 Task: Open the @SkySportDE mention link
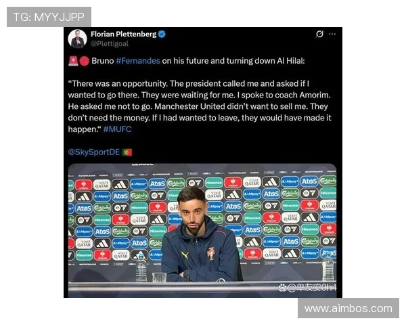tap(94, 152)
